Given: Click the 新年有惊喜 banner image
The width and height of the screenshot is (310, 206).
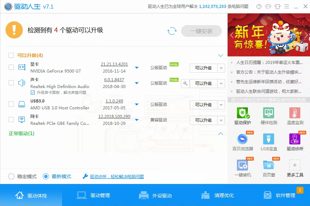Looking at the screenshot, I should [x=269, y=35].
